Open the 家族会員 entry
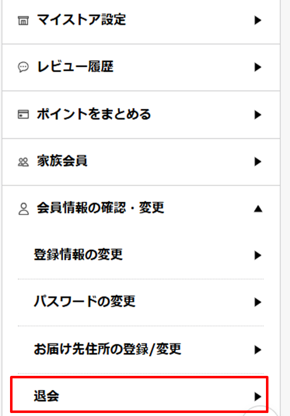 (x=141, y=162)
